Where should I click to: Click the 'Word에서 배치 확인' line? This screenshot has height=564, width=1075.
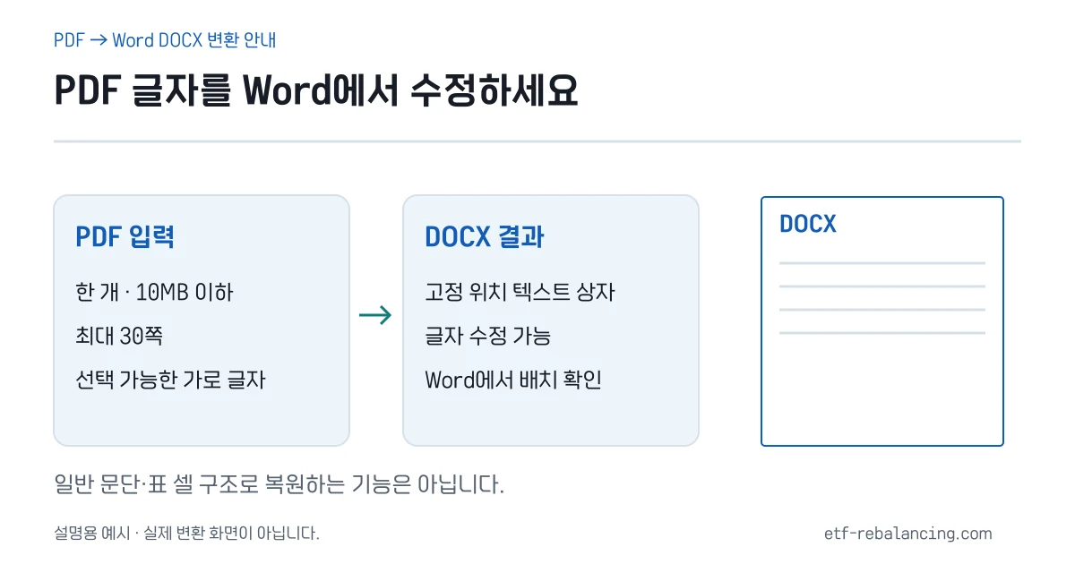[x=513, y=380]
